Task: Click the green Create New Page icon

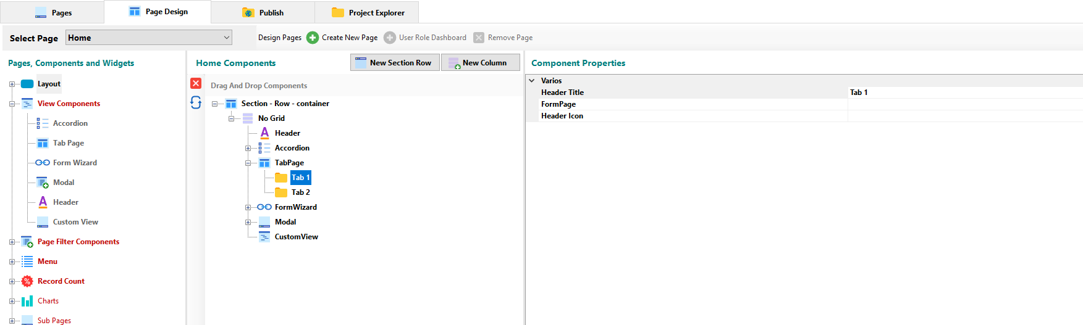Action: coord(313,38)
